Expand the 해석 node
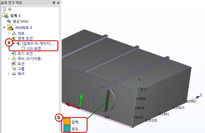The image size is (205, 133). point(9,74)
